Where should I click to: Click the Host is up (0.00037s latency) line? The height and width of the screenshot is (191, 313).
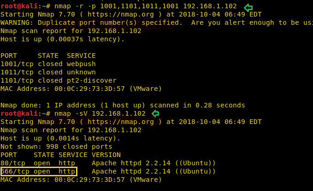click(63, 39)
